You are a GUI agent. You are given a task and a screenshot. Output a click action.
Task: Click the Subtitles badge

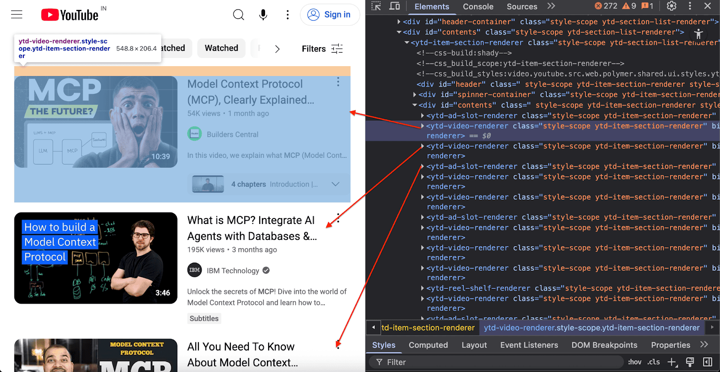tap(204, 318)
